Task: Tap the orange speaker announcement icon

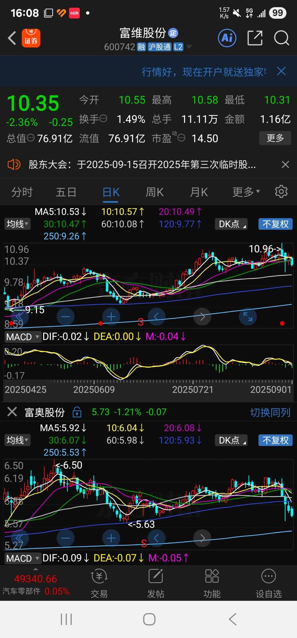Action: (14, 164)
